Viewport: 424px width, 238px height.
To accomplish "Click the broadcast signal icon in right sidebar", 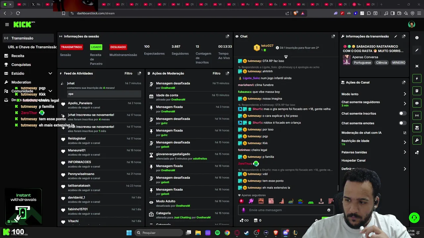I will click(417, 115).
